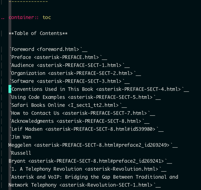
Task: Select the Safari Books Online line
Action: [x=68, y=105]
